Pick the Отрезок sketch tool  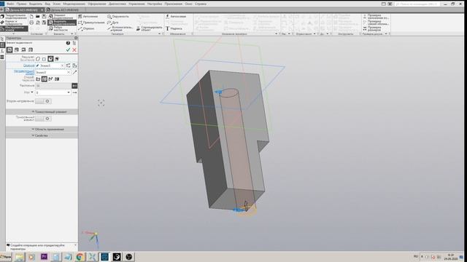coord(86,28)
